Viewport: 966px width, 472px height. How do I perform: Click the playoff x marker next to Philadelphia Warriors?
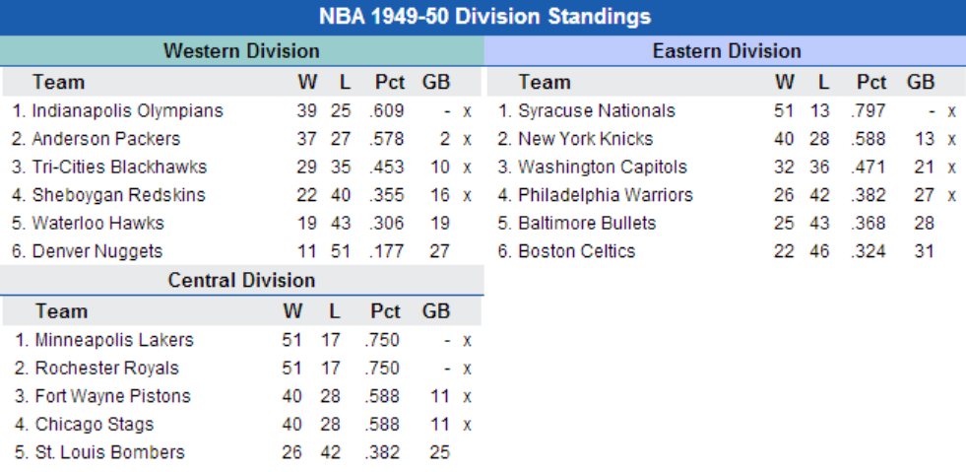point(952,195)
